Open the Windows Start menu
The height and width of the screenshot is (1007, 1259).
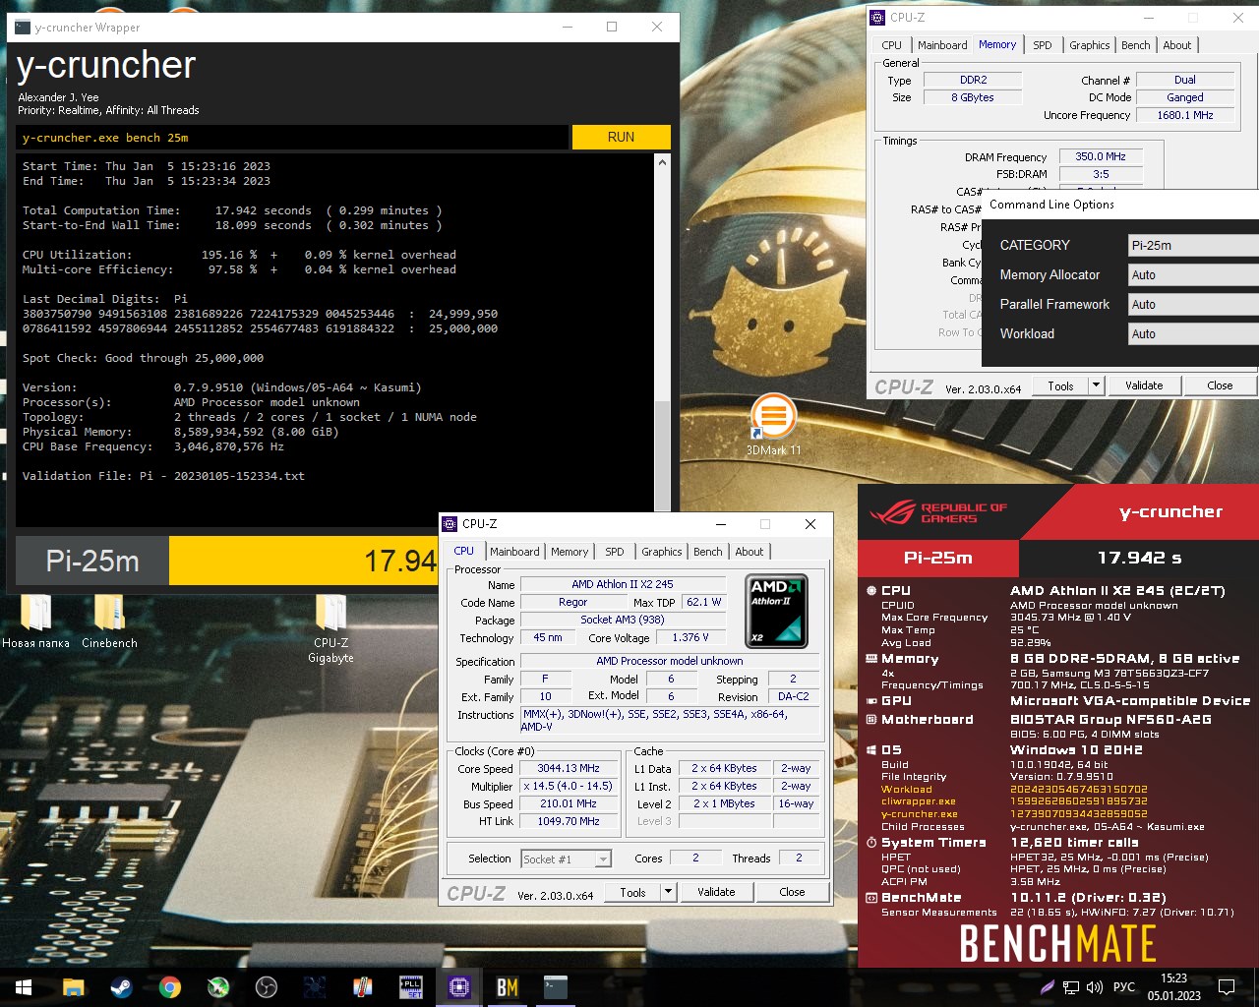click(24, 987)
